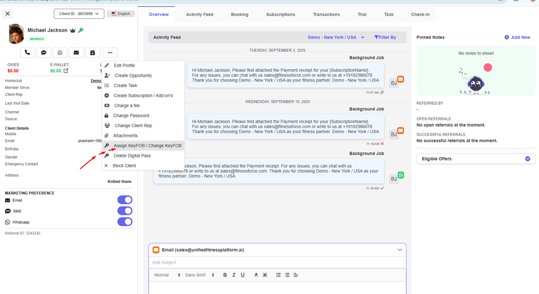Click the text color icon in editor
The width and height of the screenshot is (539, 294).
click(x=256, y=275)
